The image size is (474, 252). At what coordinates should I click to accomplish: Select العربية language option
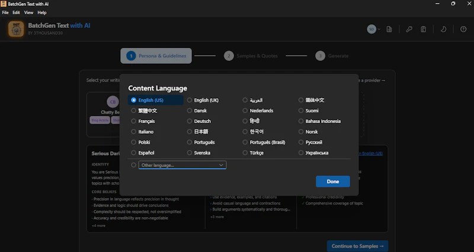pos(253,100)
